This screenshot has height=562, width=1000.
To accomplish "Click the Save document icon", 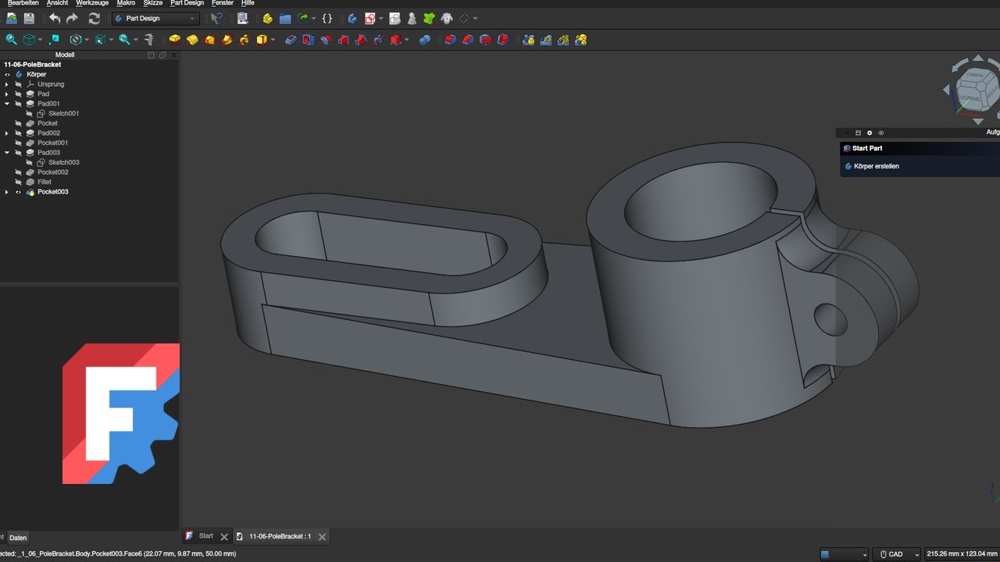I will [x=29, y=18].
